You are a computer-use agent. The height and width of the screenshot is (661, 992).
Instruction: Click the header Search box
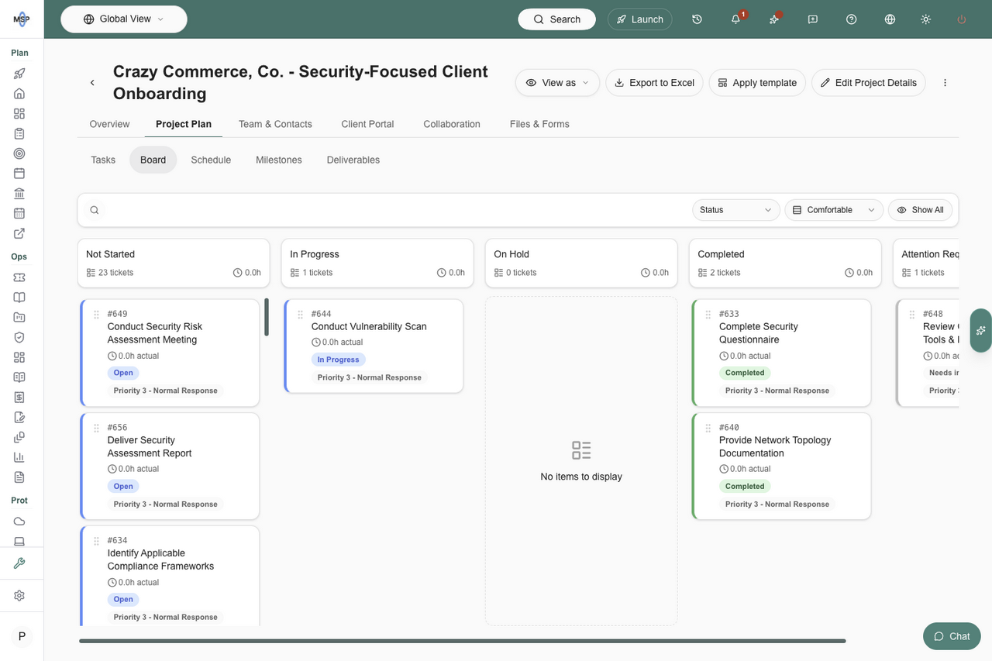[556, 19]
